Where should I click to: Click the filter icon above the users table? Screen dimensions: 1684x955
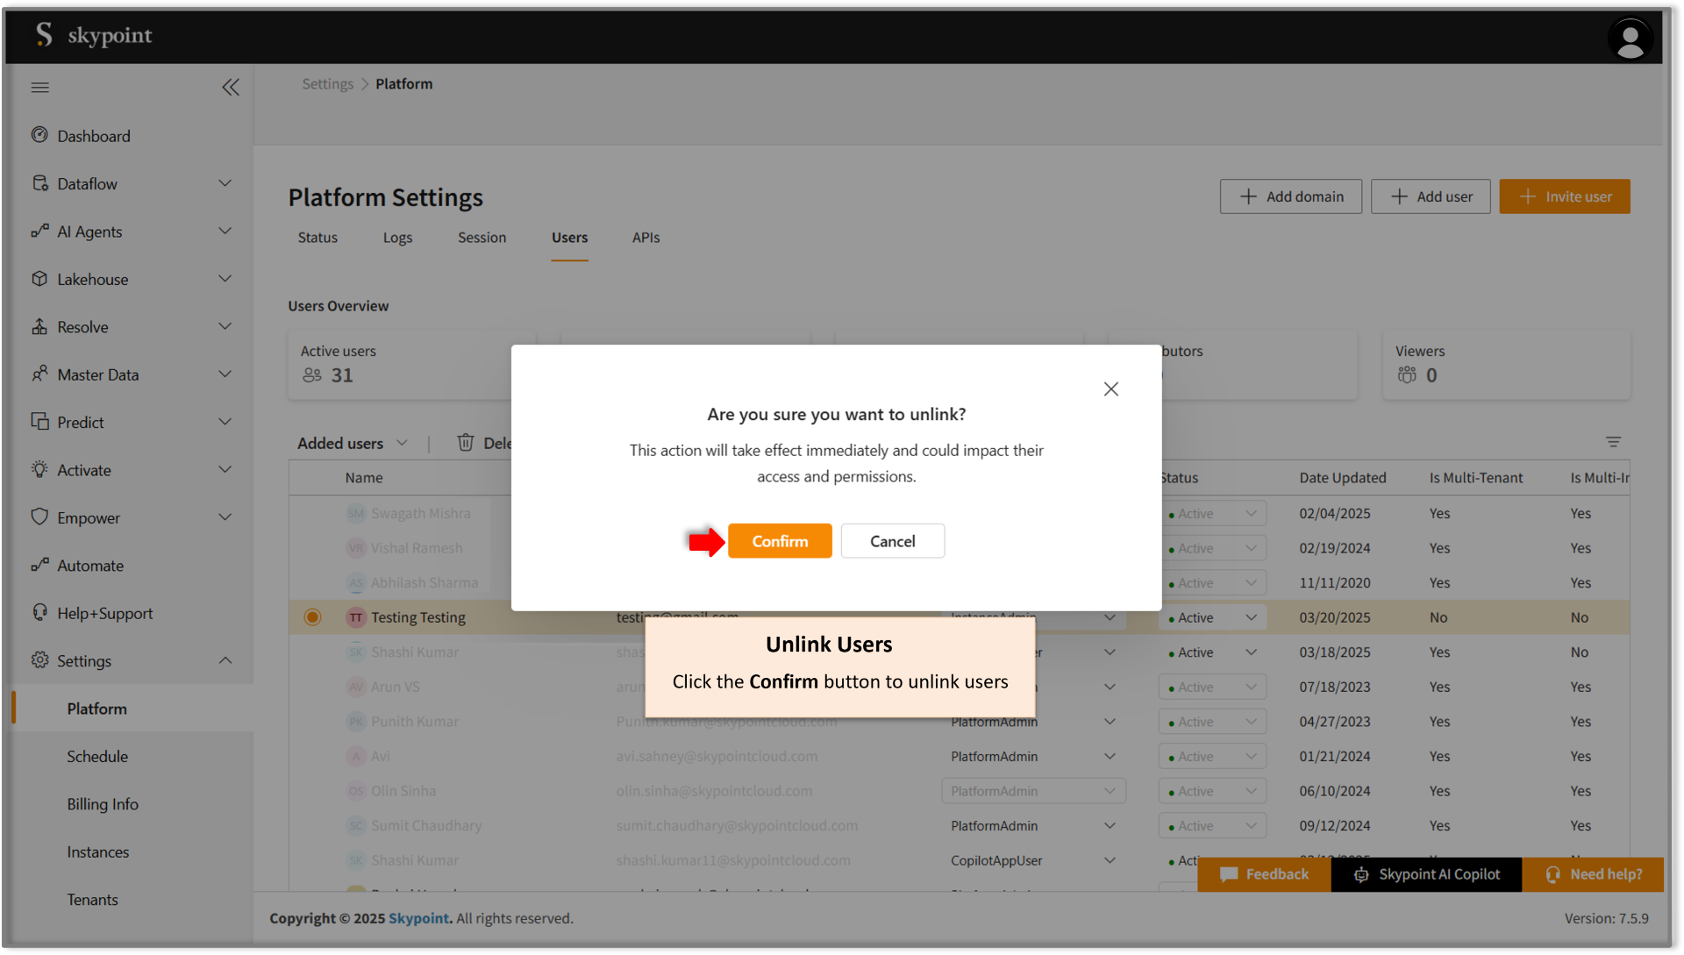[1614, 442]
